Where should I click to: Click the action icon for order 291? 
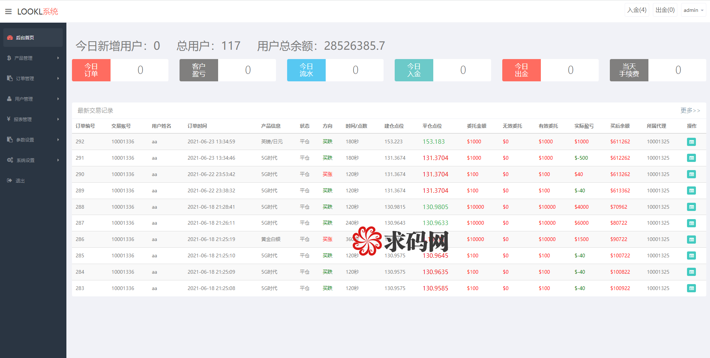[x=691, y=158]
